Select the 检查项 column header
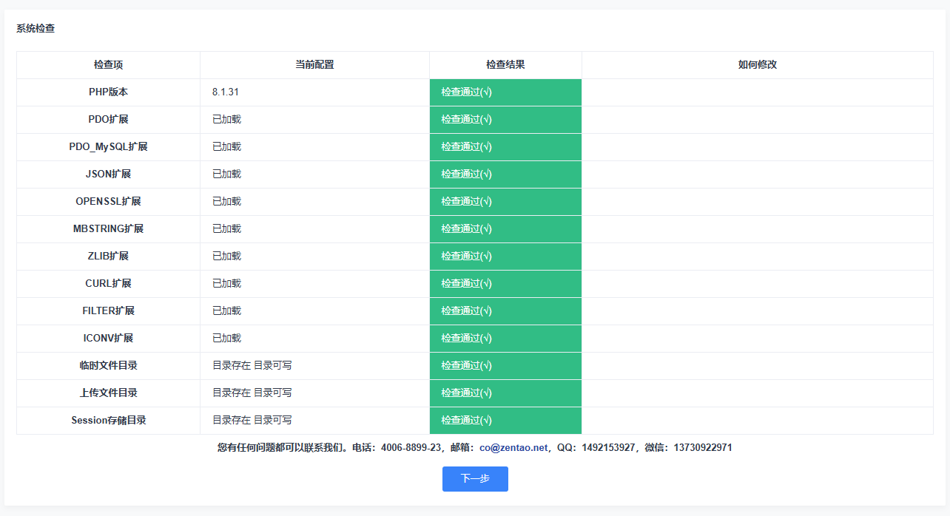The image size is (950, 516). 108,65
